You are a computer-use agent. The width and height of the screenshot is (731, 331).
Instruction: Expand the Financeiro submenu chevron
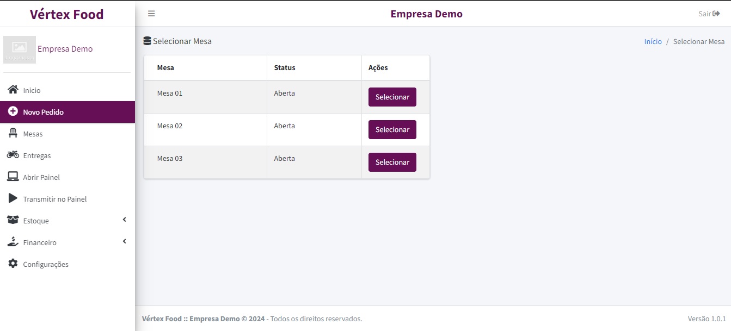pyautogui.click(x=124, y=241)
